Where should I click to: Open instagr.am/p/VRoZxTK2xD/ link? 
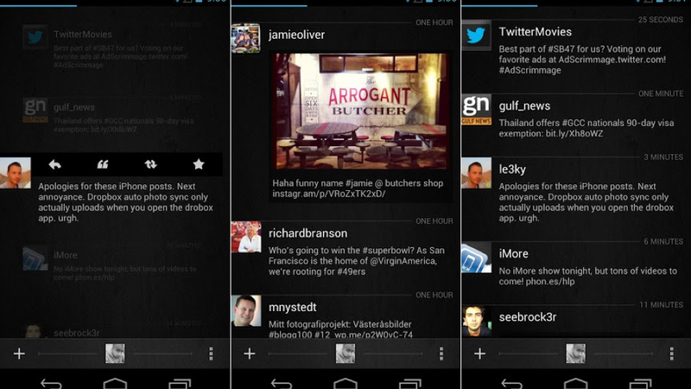coord(329,194)
